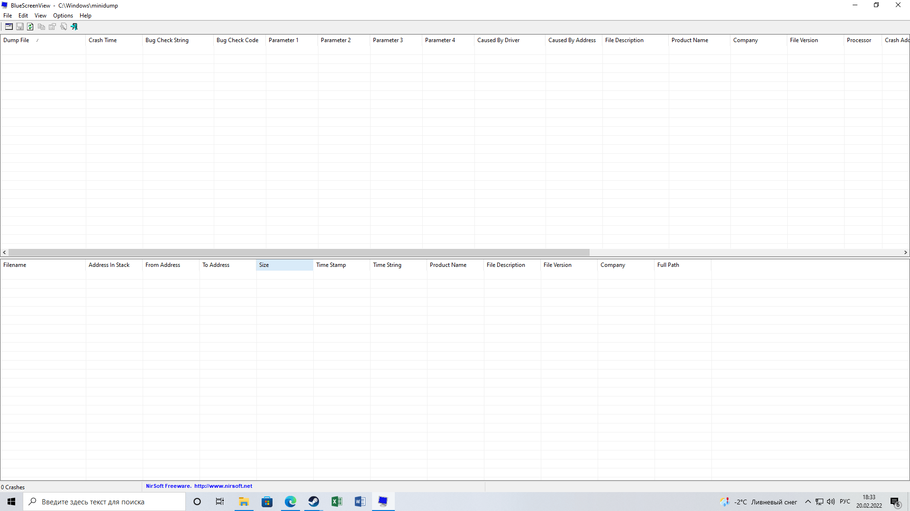Open Task View on taskbar
Viewport: 910px width, 511px height.
click(220, 502)
